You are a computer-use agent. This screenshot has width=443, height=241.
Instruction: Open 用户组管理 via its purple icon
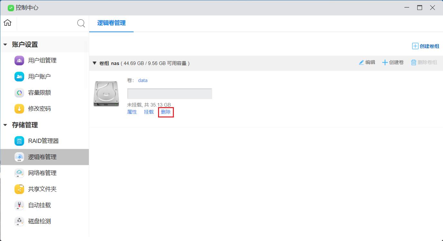coord(19,60)
